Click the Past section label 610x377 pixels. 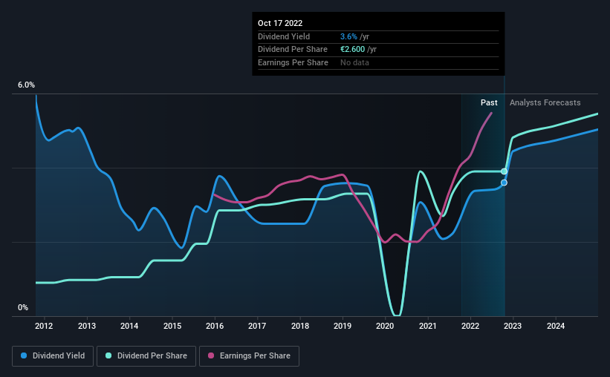pos(489,102)
